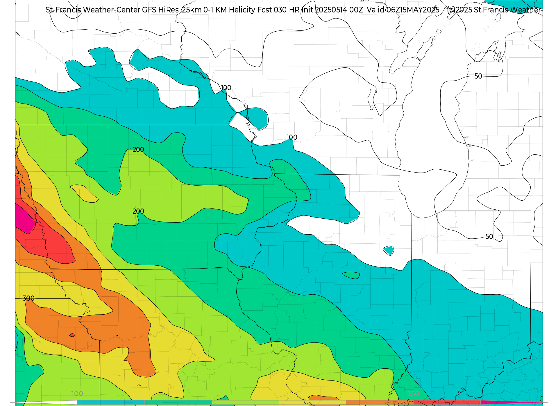The image size is (558, 406).
Task: Click the lower 50 contour label
Action: pos(489,236)
